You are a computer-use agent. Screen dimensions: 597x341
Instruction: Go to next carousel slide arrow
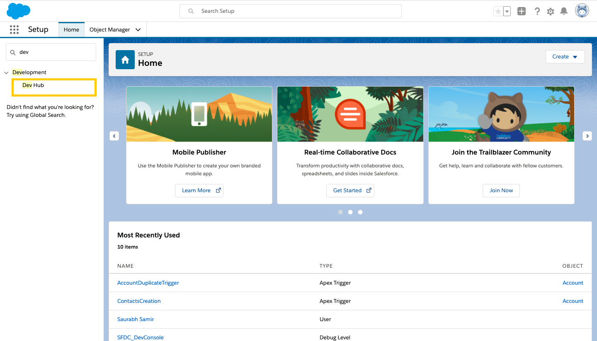pyautogui.click(x=587, y=135)
